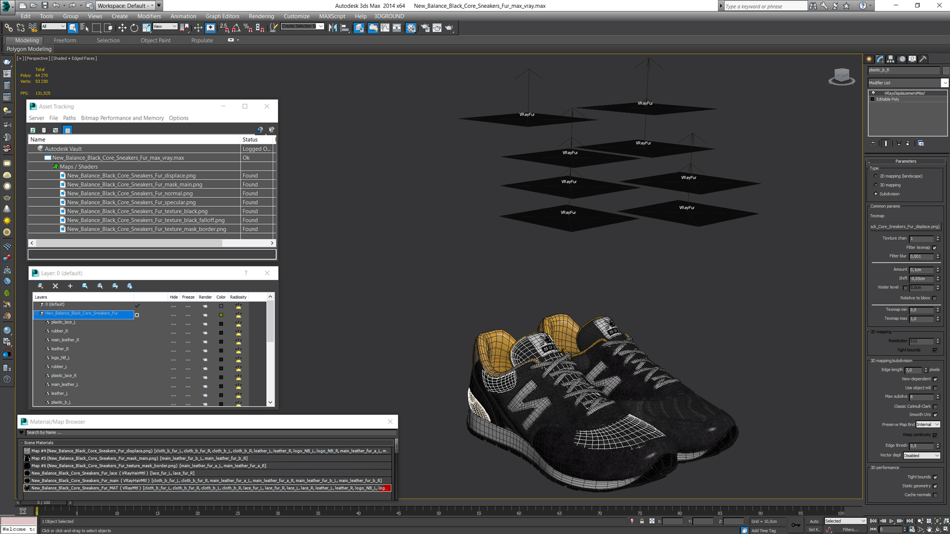Image resolution: width=950 pixels, height=534 pixels.
Task: Open the Material Editor icon
Action: (411, 28)
